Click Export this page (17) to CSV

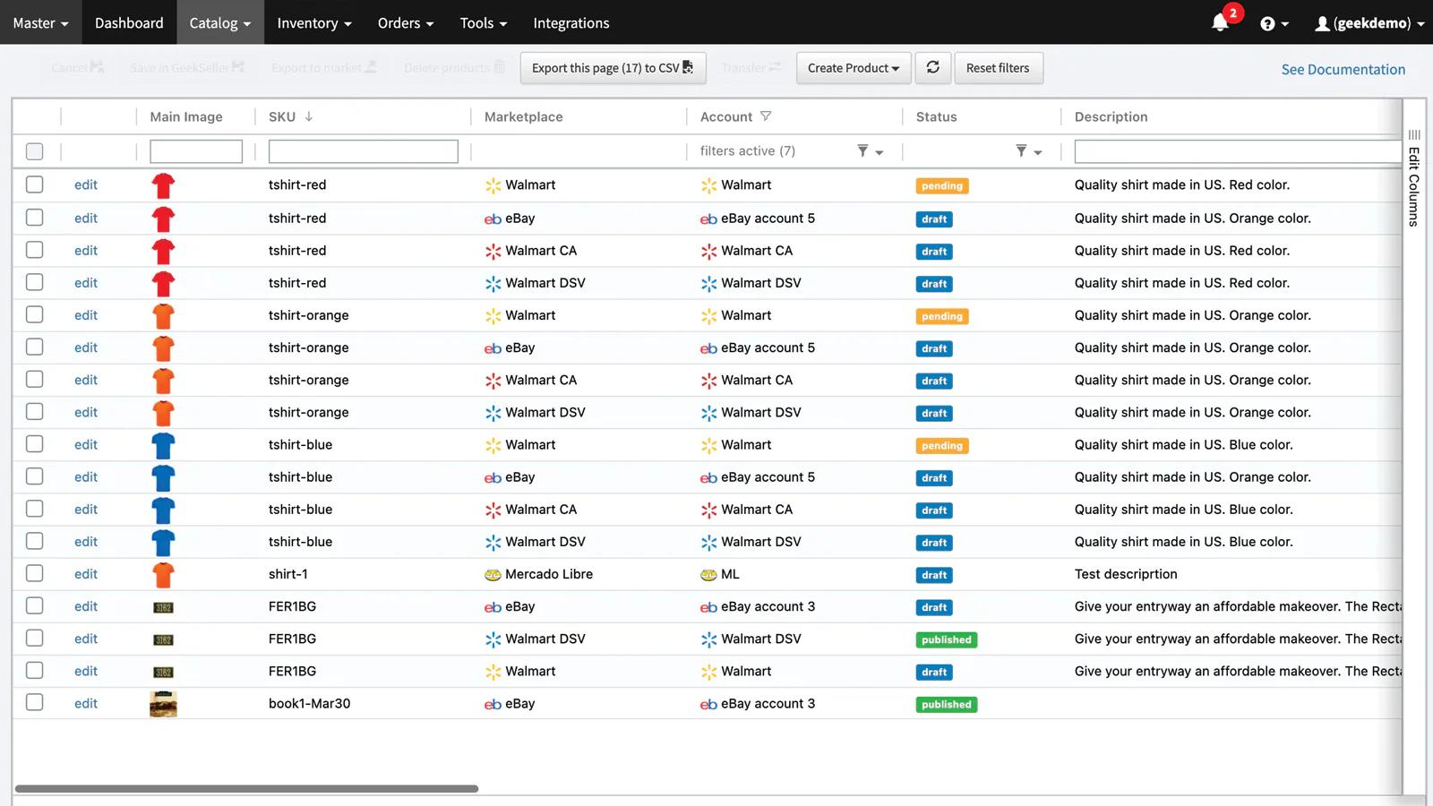click(613, 68)
